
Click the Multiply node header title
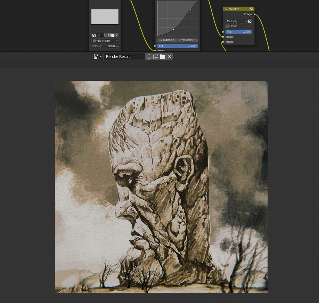234,9
